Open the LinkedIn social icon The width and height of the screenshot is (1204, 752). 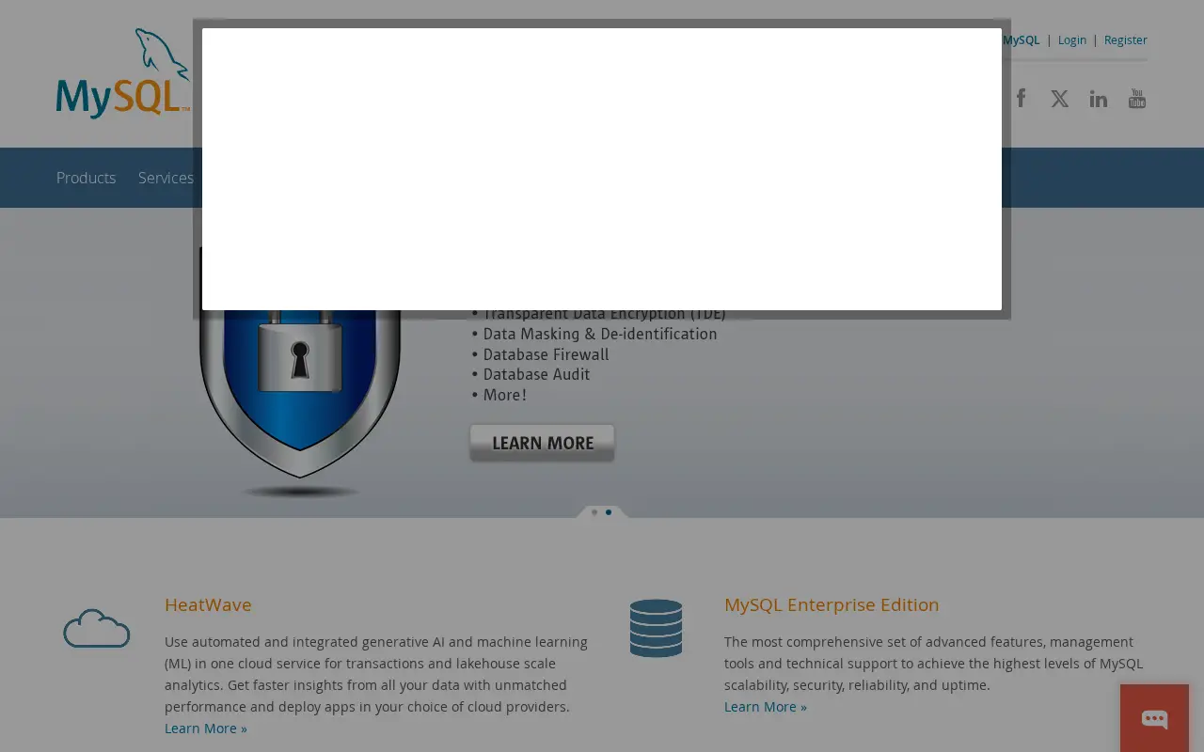(x=1098, y=99)
